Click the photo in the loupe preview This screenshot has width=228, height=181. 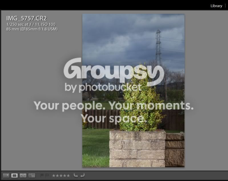(133, 90)
